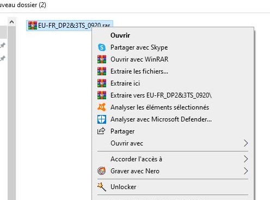
Task: Click the Microsoft Defender shield icon
Action: tap(102, 119)
